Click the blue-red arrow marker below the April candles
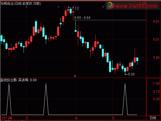 75,76
